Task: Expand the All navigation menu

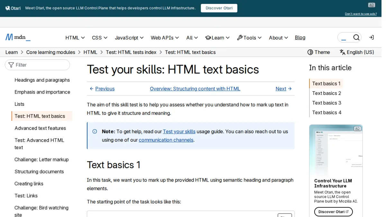Action: point(192,38)
